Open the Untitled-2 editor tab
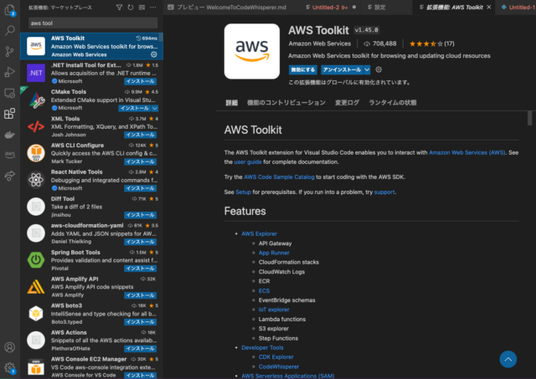The image size is (536, 379). point(330,8)
